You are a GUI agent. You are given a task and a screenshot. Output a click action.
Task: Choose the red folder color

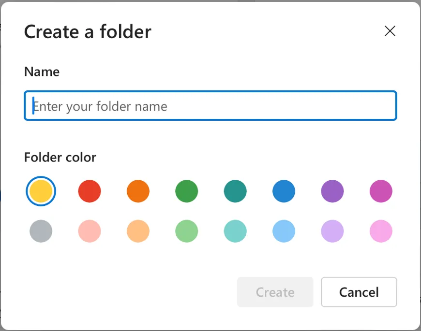click(90, 191)
